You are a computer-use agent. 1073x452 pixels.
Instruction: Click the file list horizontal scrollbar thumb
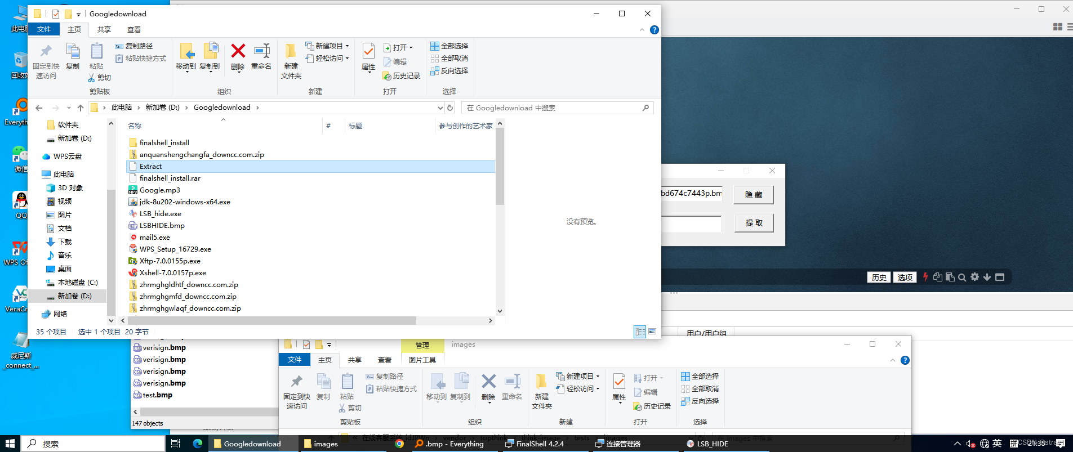pyautogui.click(x=271, y=320)
